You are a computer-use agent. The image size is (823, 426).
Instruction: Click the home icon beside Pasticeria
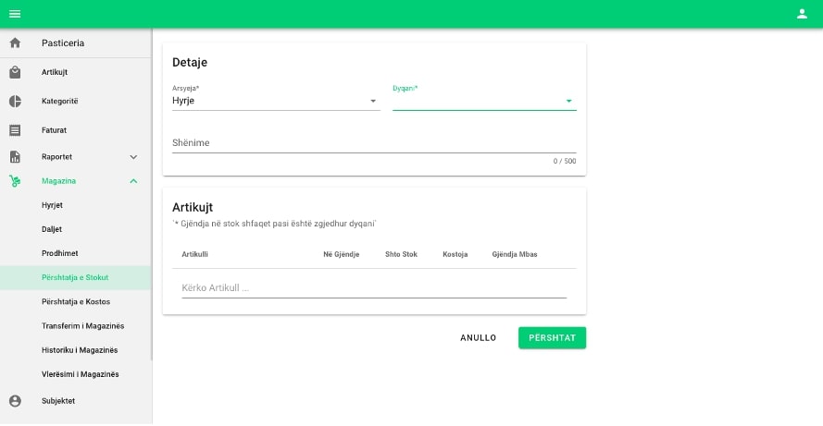15,43
